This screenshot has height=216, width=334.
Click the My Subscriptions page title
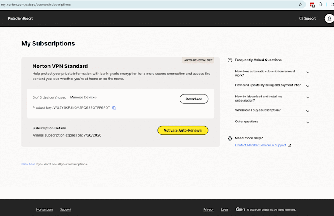point(48,44)
